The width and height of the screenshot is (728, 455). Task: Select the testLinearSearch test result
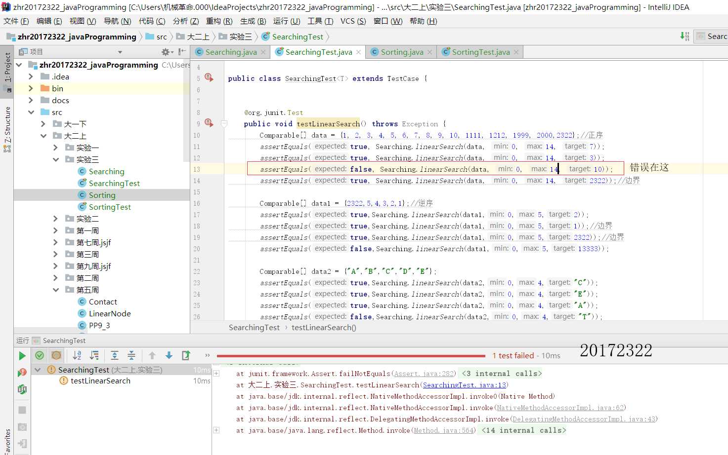click(x=100, y=381)
